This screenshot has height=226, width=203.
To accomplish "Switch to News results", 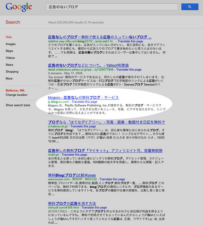I will 9,65.
